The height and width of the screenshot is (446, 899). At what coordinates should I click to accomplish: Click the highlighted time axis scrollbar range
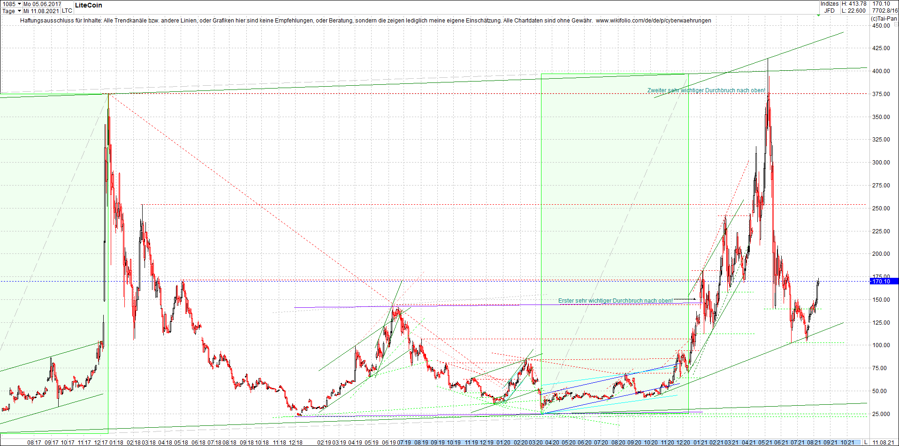point(631,442)
